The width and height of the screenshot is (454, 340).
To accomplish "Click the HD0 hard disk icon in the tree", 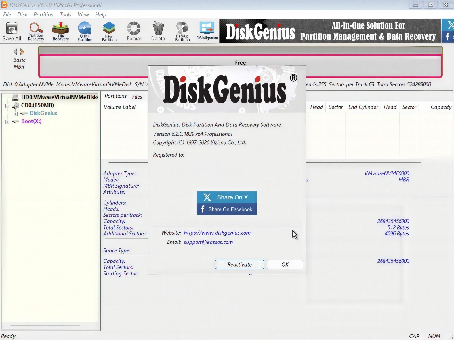I will 16,97.
